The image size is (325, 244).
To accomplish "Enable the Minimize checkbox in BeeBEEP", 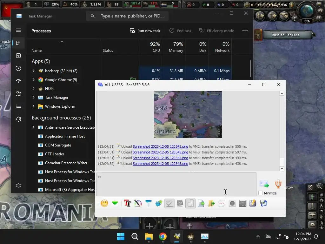I will click(x=261, y=193).
